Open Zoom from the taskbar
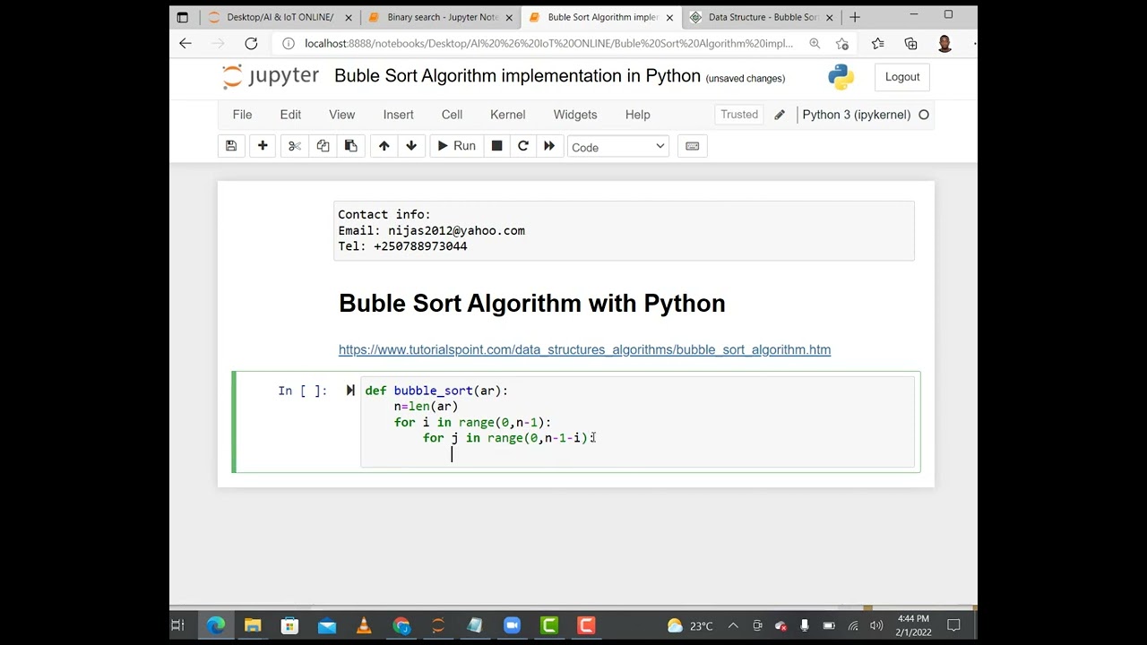The image size is (1147, 645). pyautogui.click(x=512, y=625)
